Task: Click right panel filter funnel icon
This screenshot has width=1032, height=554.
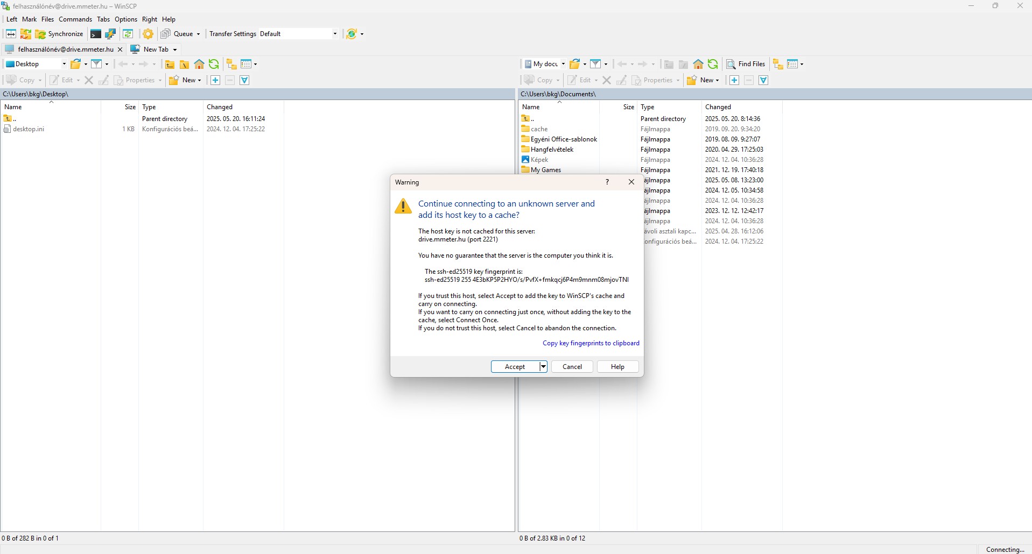Action: (x=595, y=64)
